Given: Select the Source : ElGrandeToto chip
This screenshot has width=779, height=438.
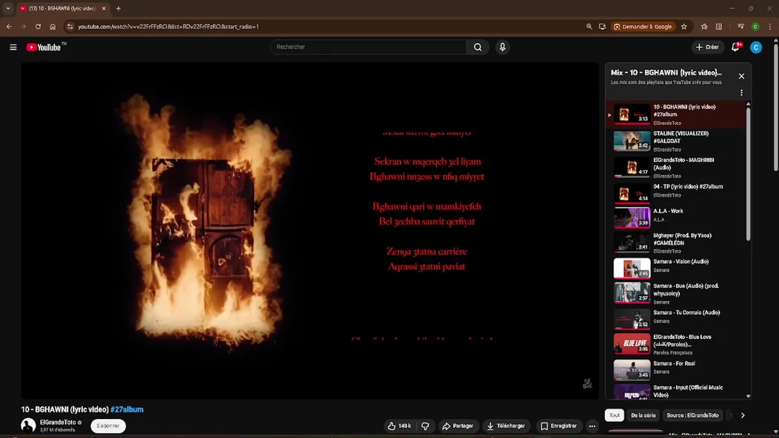Looking at the screenshot, I should (693, 415).
